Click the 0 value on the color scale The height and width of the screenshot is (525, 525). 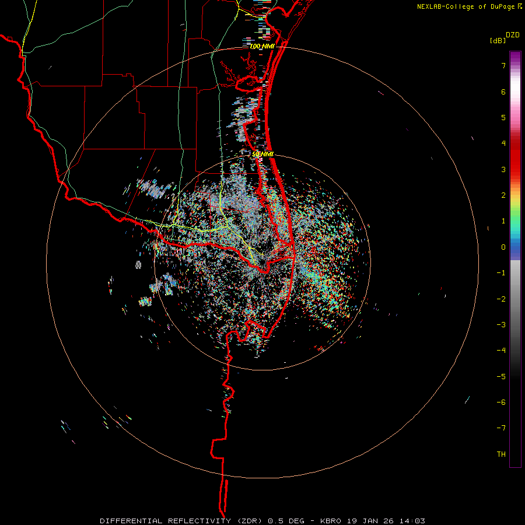point(503,247)
